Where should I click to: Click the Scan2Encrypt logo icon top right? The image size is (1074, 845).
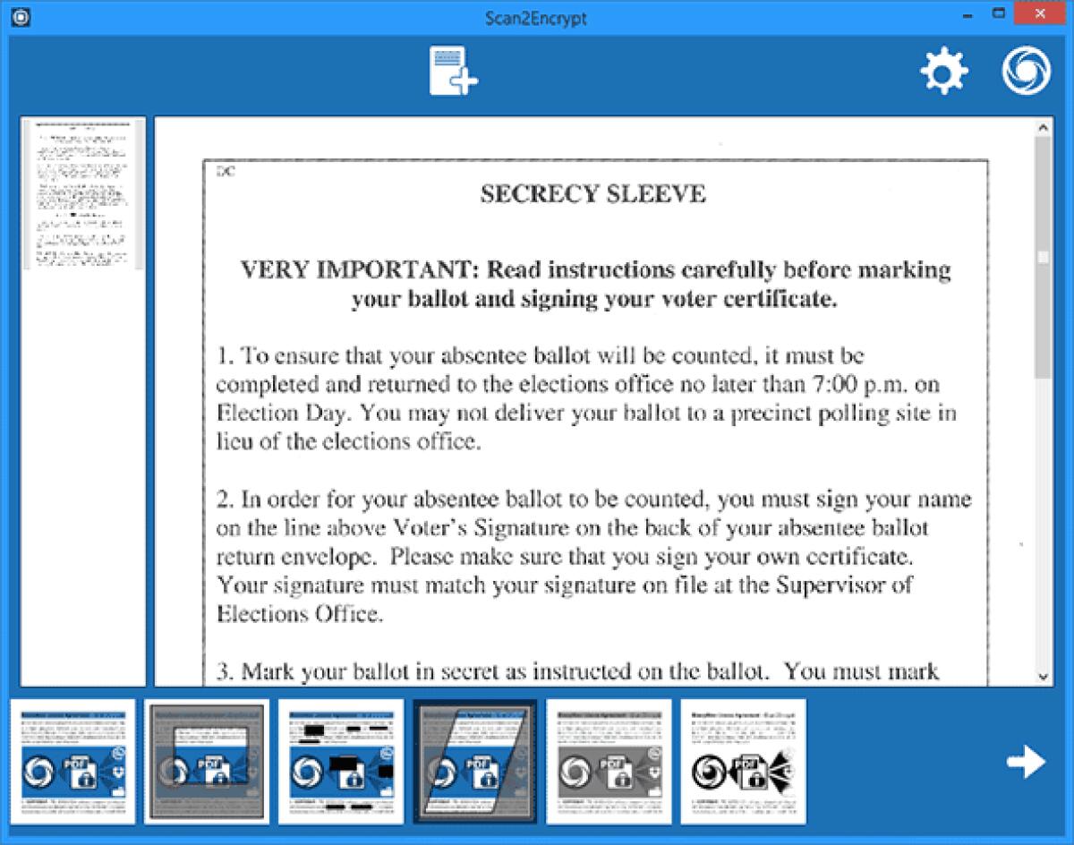[1026, 70]
